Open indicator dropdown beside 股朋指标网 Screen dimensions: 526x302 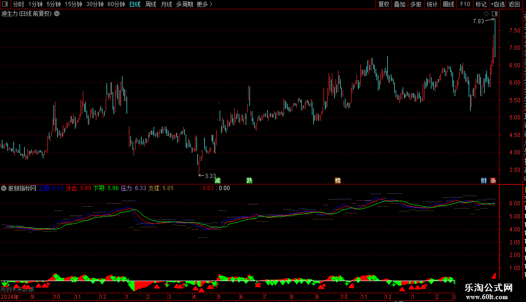pos(4,188)
